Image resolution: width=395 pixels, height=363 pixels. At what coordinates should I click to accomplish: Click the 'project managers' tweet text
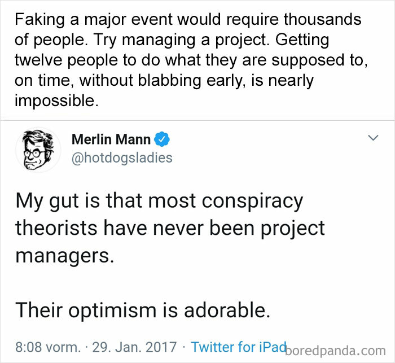170,242
